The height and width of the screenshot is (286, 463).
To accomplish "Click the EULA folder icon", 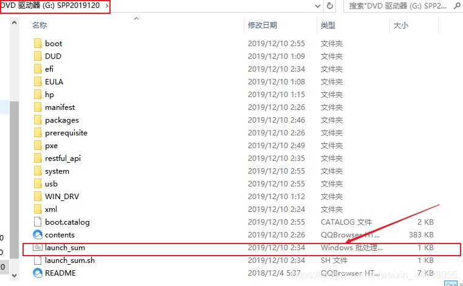I will pos(38,82).
